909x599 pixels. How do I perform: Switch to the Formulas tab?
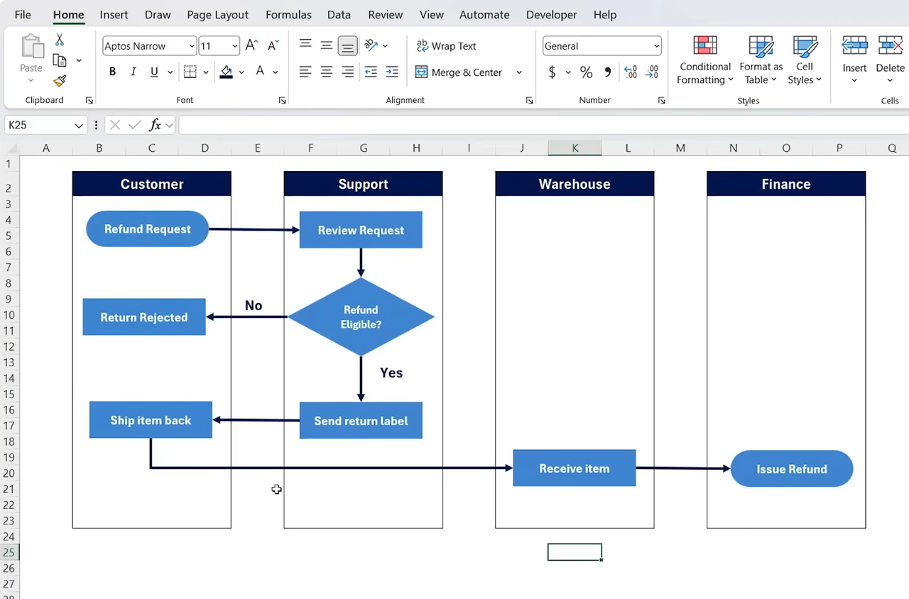(x=288, y=14)
